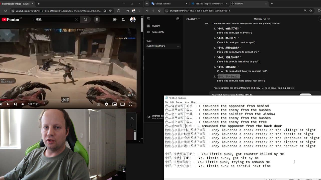Click the magnifier search icon in YouTube
The width and height of the screenshot is (321, 180).
click(86, 19)
